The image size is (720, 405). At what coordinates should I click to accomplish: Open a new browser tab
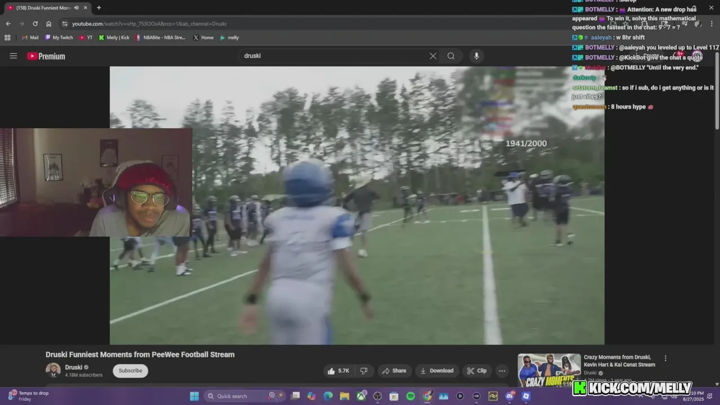coord(99,8)
